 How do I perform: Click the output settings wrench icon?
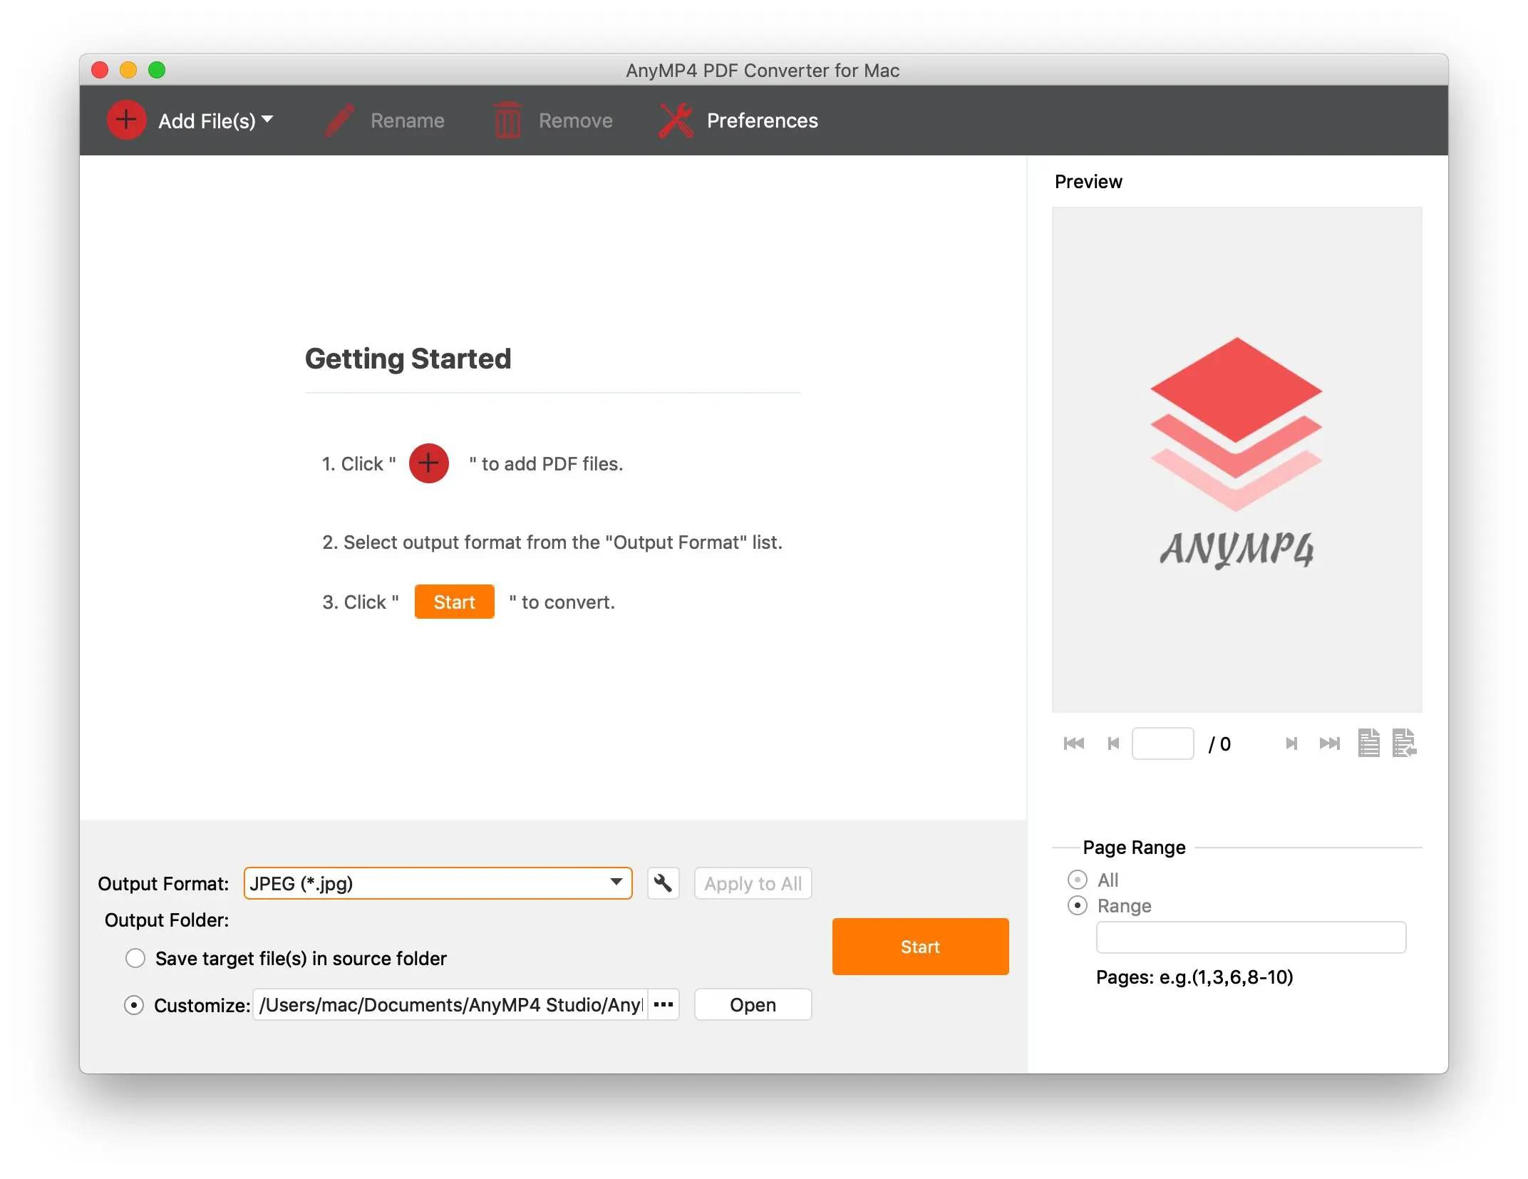point(663,883)
